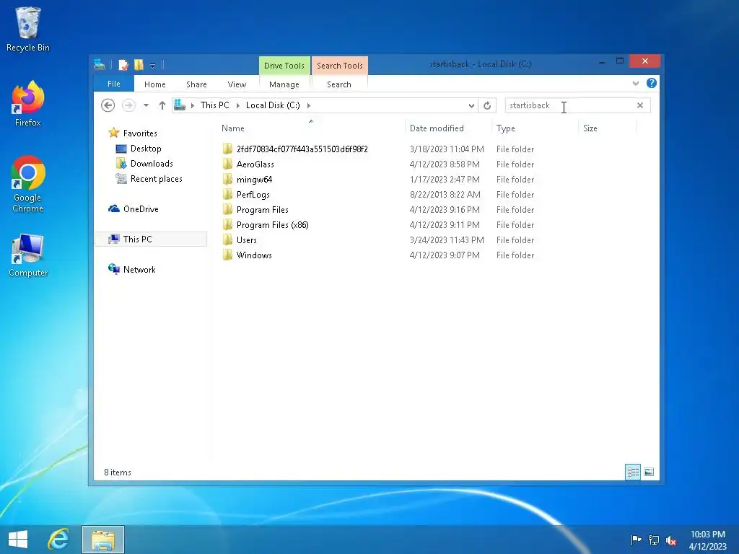Click the Explorer window system icon
739x554 pixels.
[100, 64]
